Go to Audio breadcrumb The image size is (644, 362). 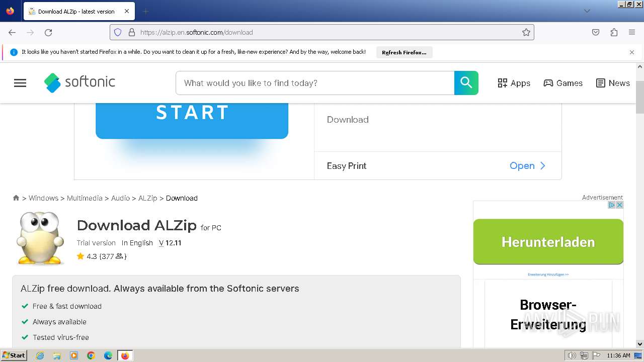pos(120,198)
